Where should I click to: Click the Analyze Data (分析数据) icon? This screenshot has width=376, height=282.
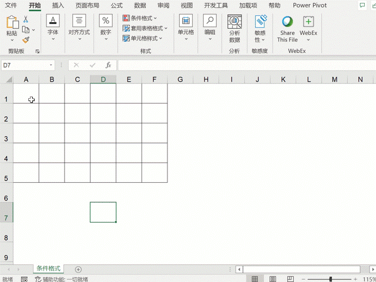point(234,22)
